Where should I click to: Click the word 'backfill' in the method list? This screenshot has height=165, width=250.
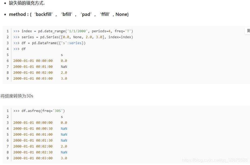[x=44, y=14]
